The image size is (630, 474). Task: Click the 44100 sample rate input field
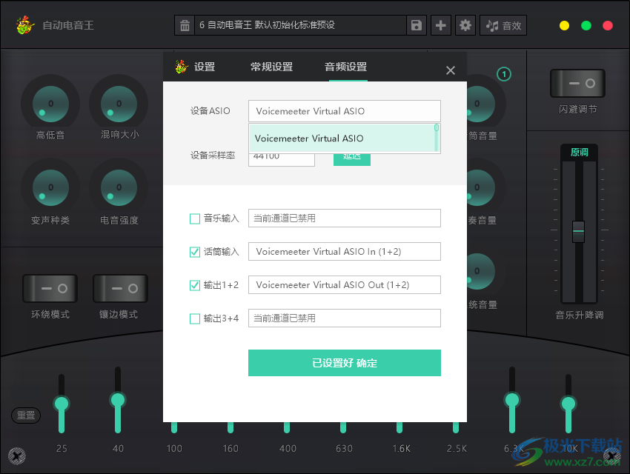pyautogui.click(x=282, y=158)
